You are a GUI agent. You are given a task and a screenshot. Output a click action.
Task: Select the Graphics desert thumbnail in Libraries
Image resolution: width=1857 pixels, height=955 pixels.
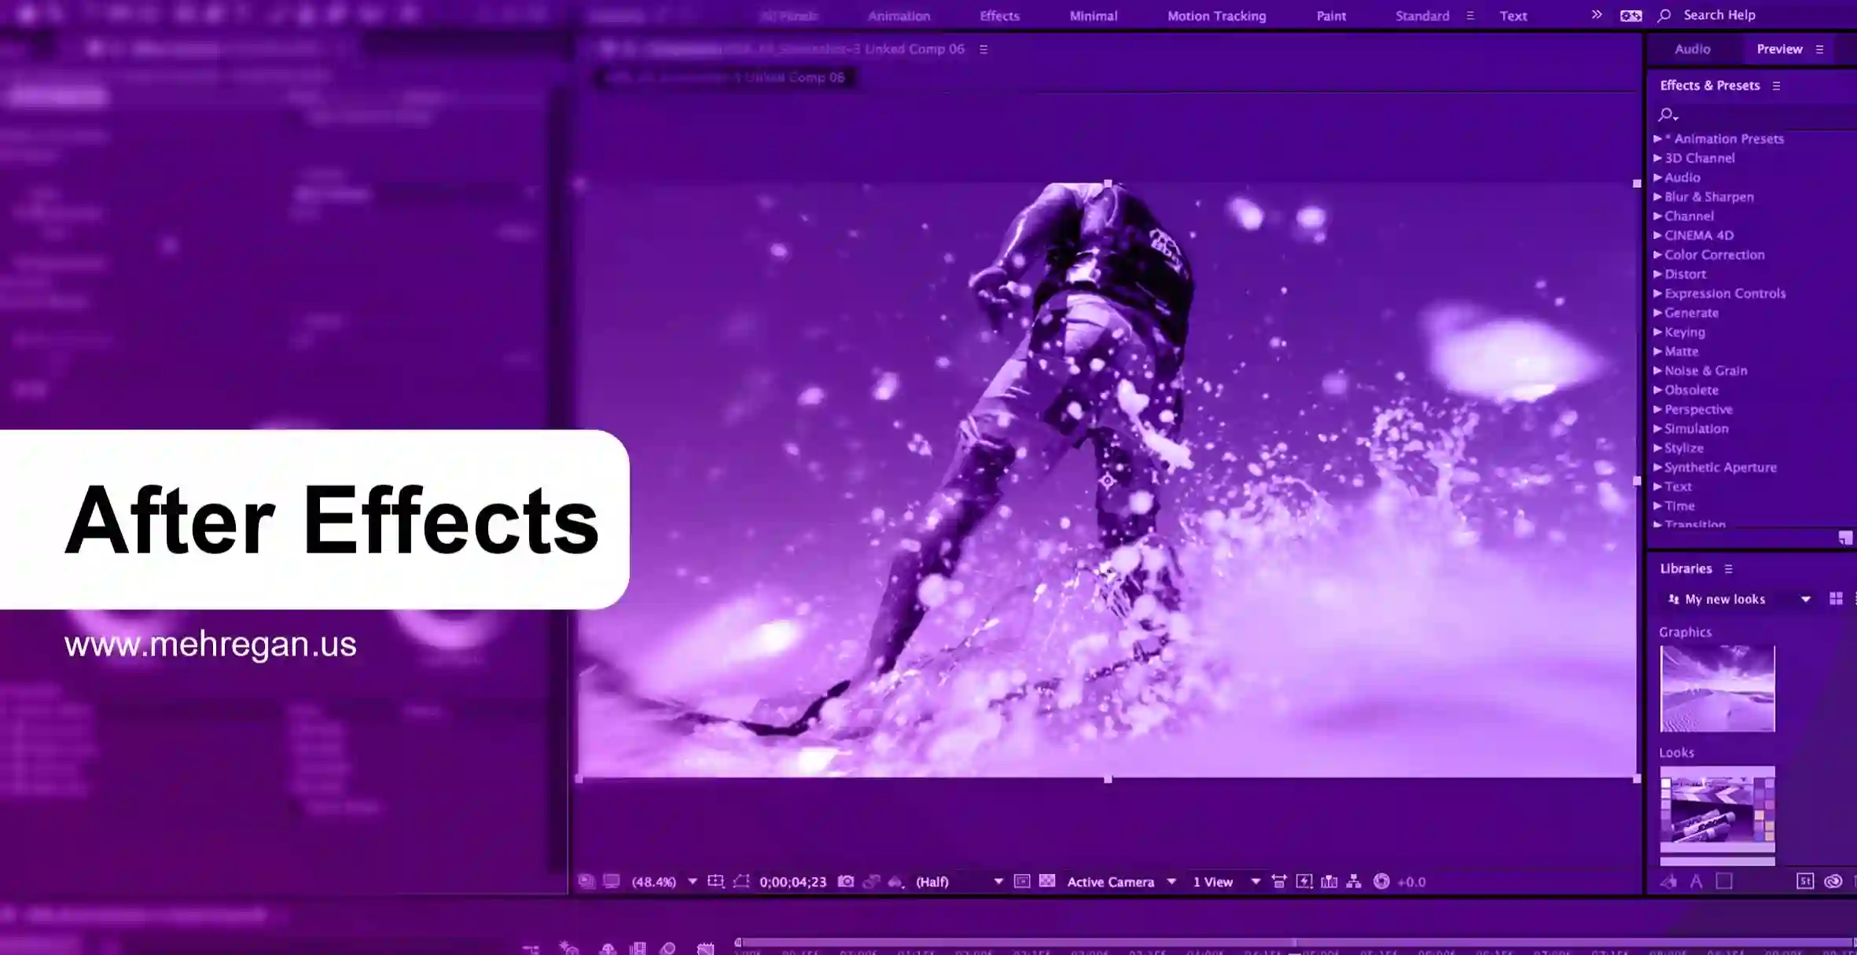[x=1717, y=689]
